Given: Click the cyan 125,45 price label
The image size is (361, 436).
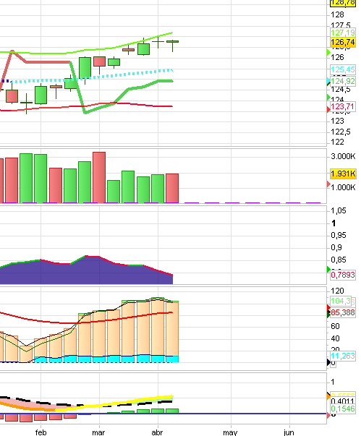Looking at the screenshot, I should pyautogui.click(x=343, y=69).
